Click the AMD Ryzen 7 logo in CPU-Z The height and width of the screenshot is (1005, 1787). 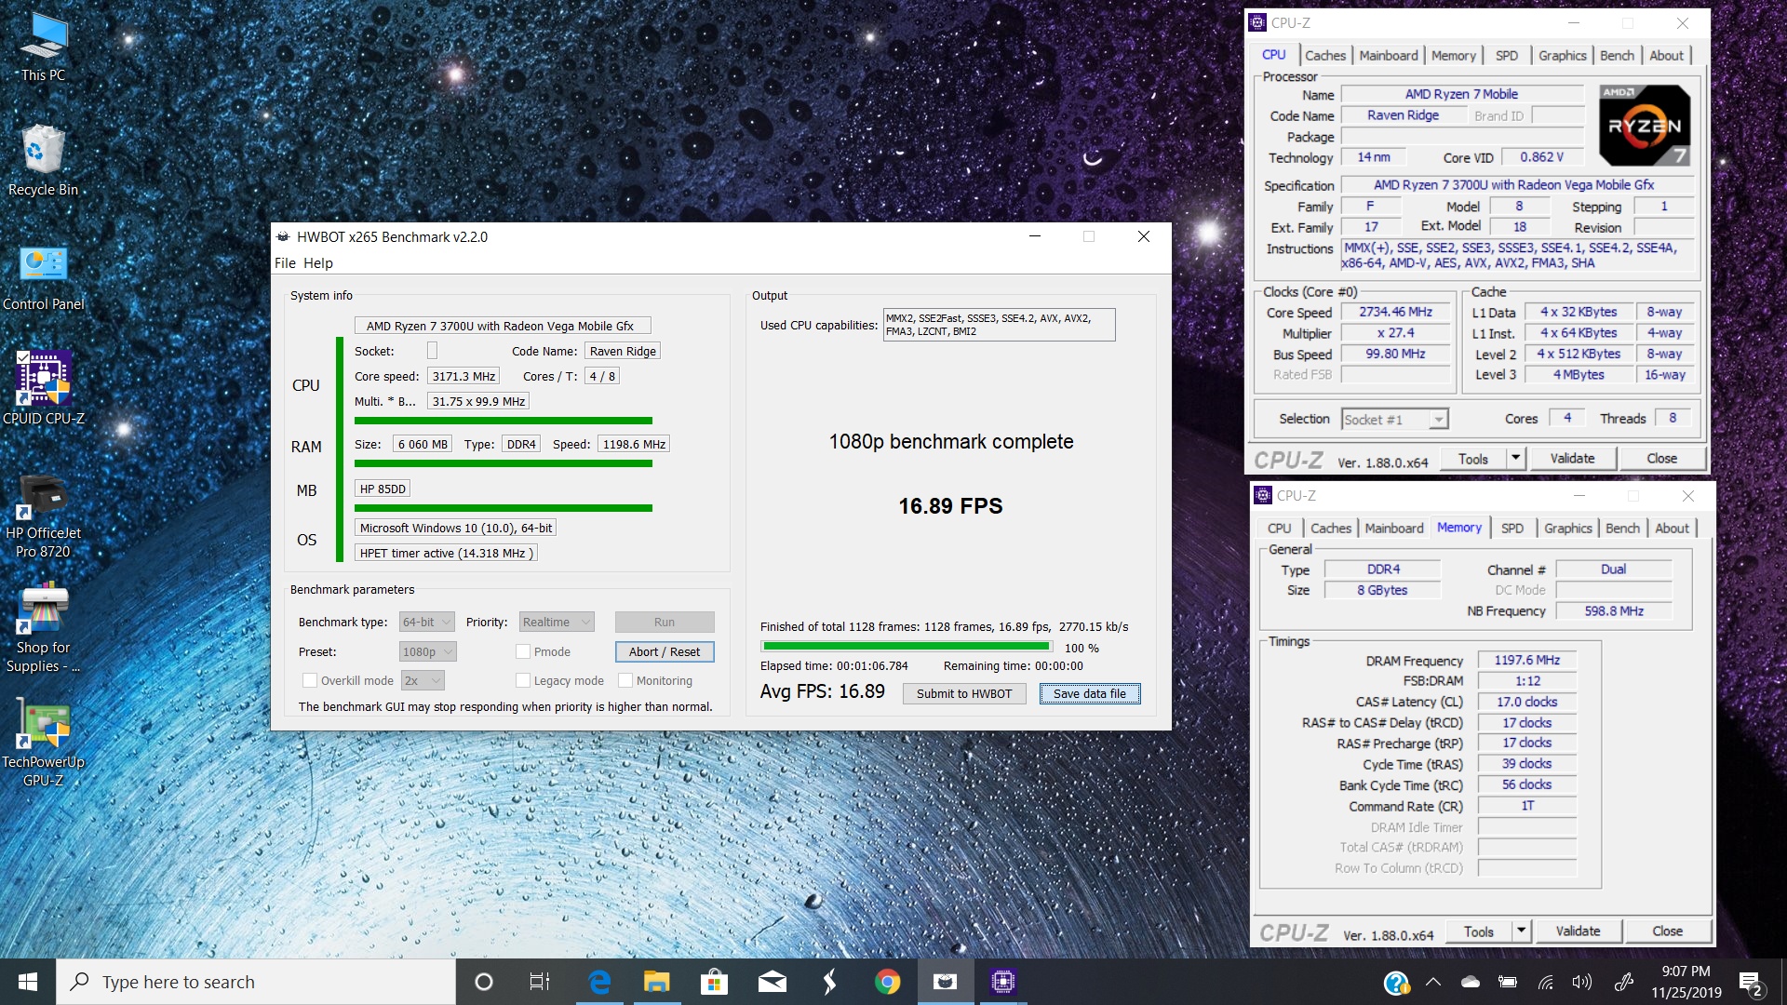[1645, 126]
